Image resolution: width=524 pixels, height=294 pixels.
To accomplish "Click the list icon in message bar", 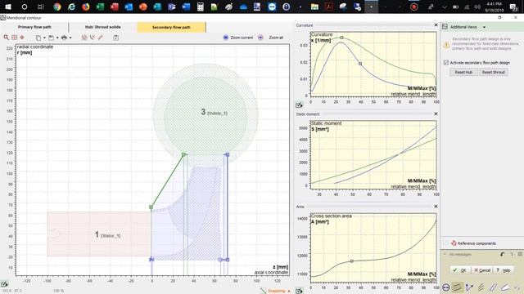I will coord(520,254).
